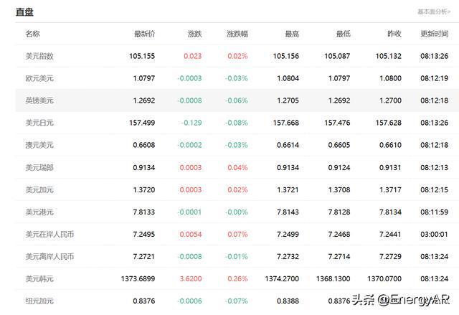Click percent change -0.06% for 英镑美元
The width and height of the screenshot is (459, 315).
[x=236, y=100]
